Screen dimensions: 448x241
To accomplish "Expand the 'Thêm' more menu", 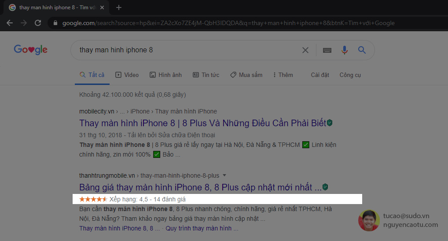I will click(283, 75).
